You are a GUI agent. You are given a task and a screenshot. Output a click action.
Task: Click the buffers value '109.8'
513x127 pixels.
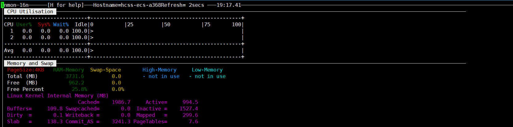(55, 109)
